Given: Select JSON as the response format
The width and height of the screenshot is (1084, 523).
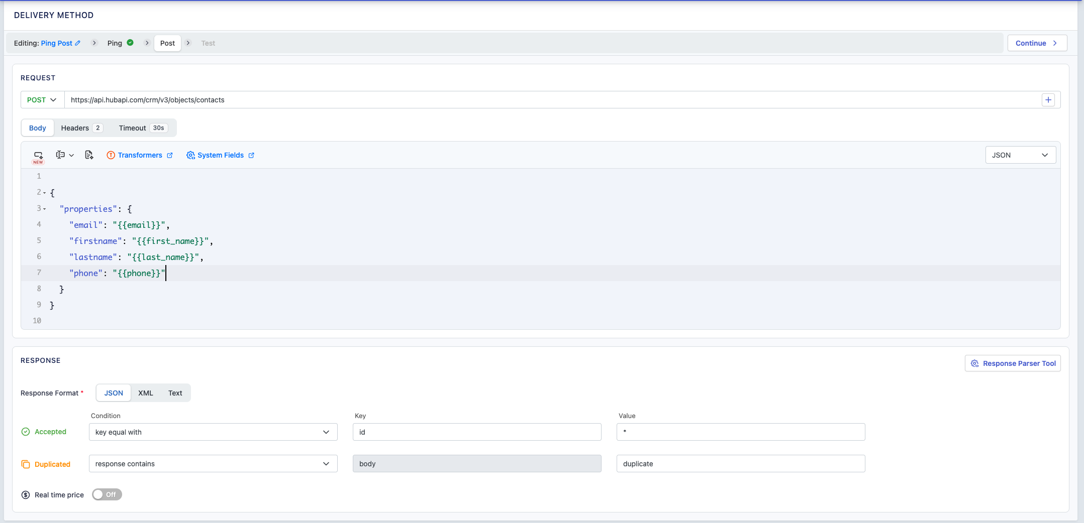Looking at the screenshot, I should [x=114, y=393].
